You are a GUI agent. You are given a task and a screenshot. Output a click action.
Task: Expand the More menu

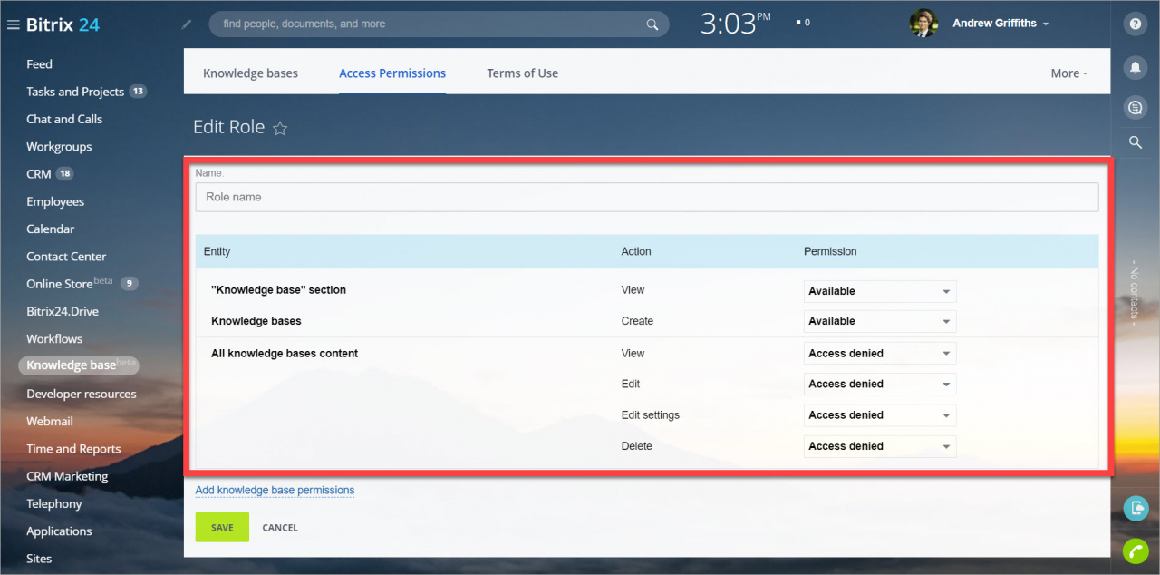click(1068, 73)
